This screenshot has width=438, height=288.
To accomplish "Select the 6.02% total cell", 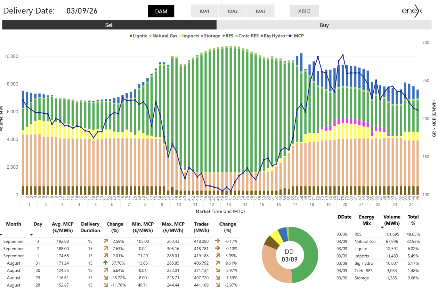I will pyautogui.click(x=413, y=249).
